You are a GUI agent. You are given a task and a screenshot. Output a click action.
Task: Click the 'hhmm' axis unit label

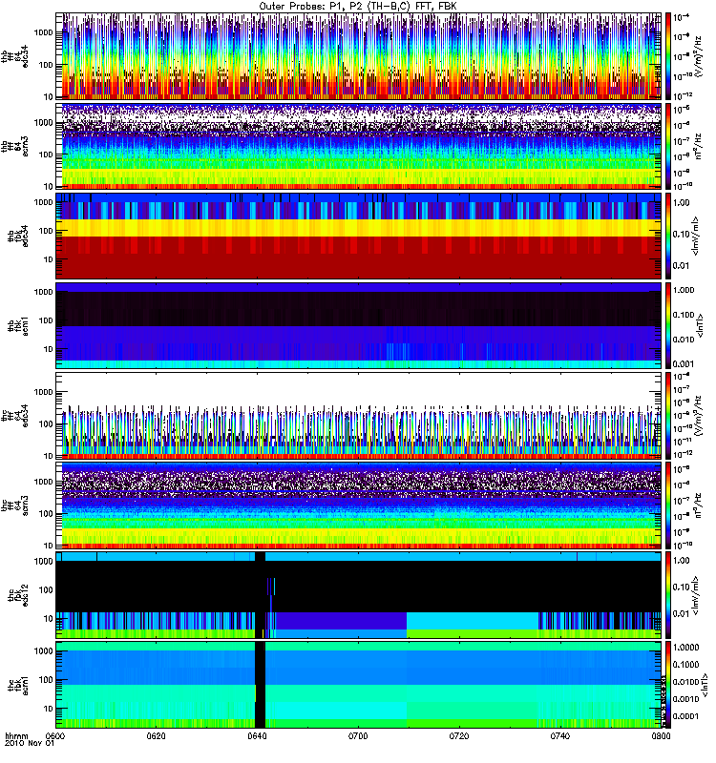pyautogui.click(x=16, y=735)
